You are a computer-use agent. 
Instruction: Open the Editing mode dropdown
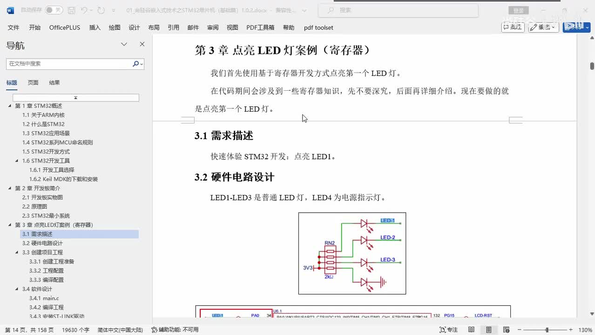pyautogui.click(x=544, y=27)
